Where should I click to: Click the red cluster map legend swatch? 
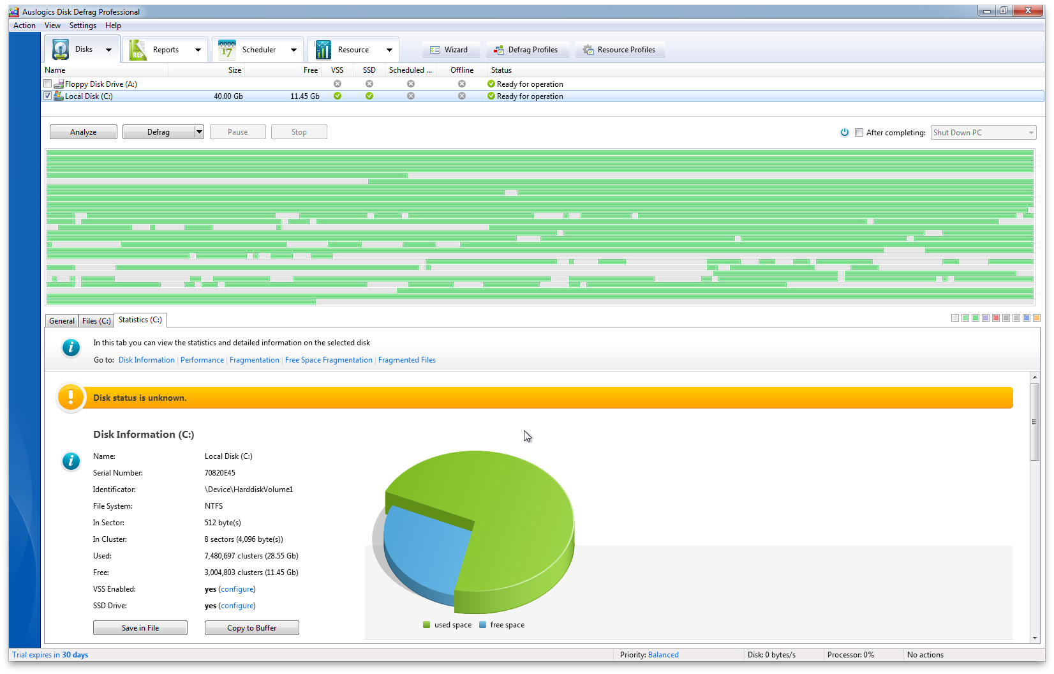click(996, 318)
